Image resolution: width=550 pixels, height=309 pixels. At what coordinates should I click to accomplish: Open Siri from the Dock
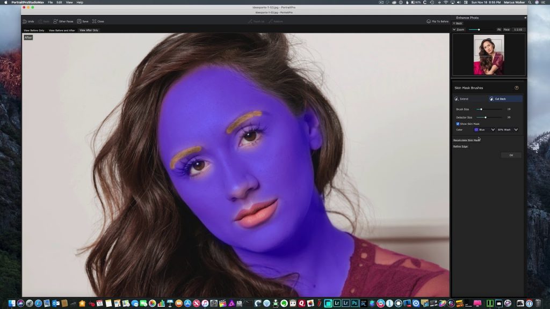pyautogui.click(x=21, y=304)
